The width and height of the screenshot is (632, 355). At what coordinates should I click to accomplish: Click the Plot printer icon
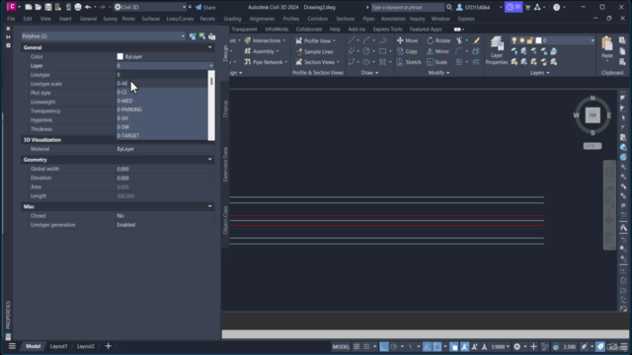pos(78,7)
